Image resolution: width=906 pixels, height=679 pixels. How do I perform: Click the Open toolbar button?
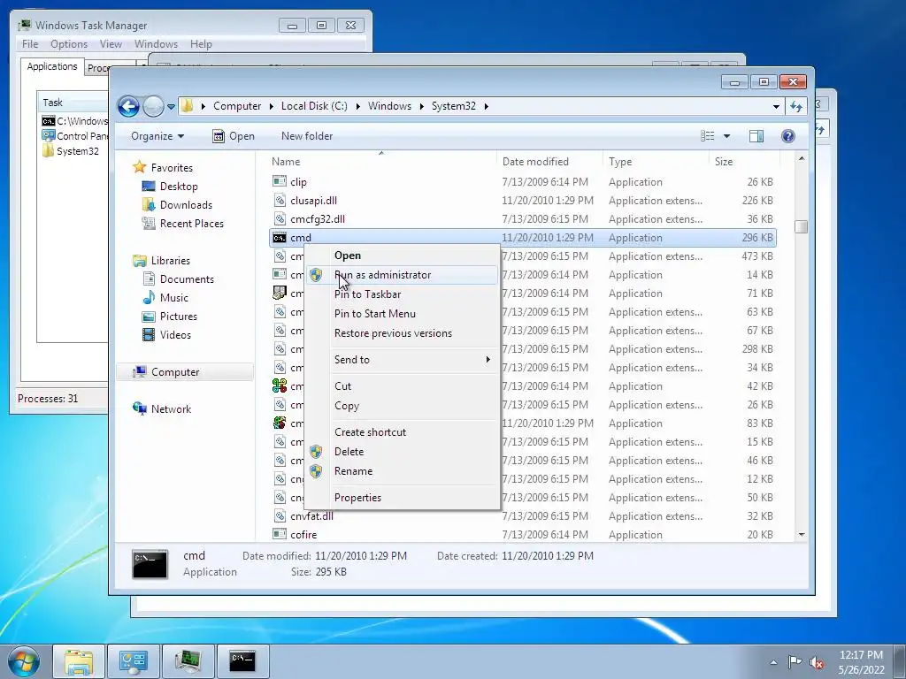tap(234, 136)
